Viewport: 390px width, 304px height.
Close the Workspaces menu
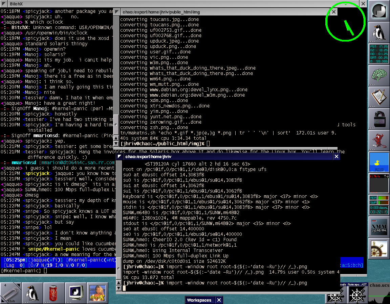[x=219, y=300]
